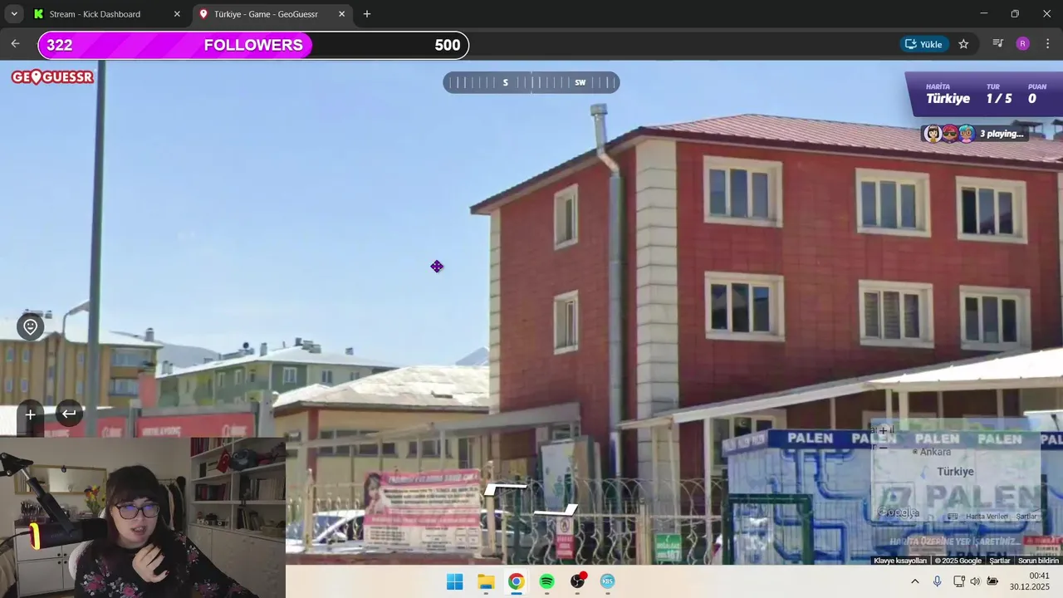1063x598 pixels.
Task: Open the clock showing 00:41 30.12.2025
Action: [x=1030, y=581]
